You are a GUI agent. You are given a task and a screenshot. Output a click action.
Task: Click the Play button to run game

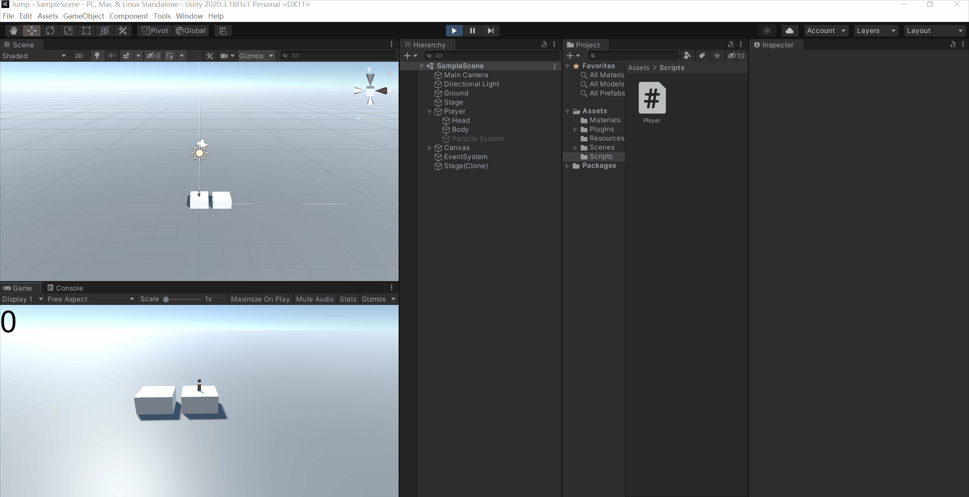[x=454, y=31]
